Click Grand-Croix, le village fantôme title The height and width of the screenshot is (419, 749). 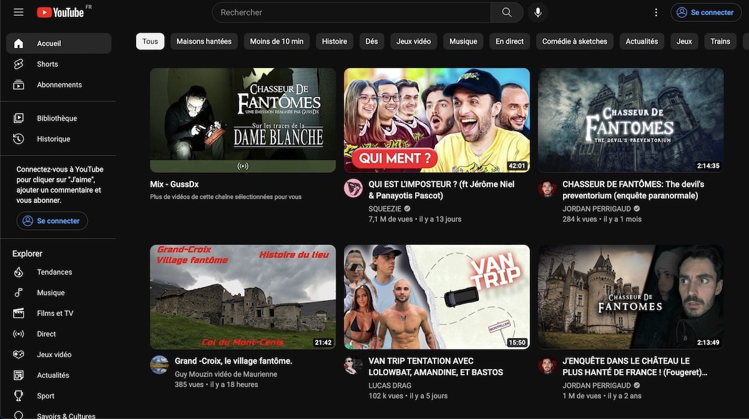coord(233,361)
